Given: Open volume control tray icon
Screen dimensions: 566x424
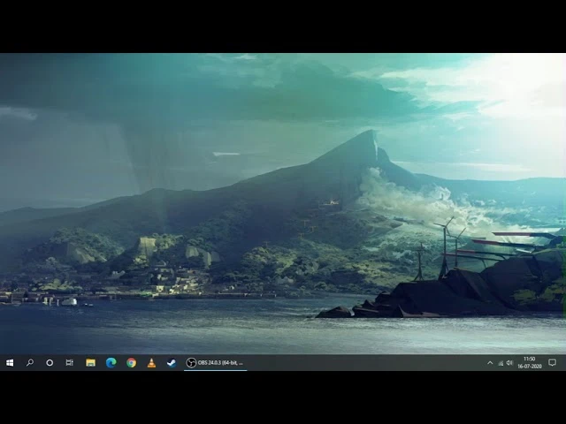Looking at the screenshot, I should click(509, 363).
